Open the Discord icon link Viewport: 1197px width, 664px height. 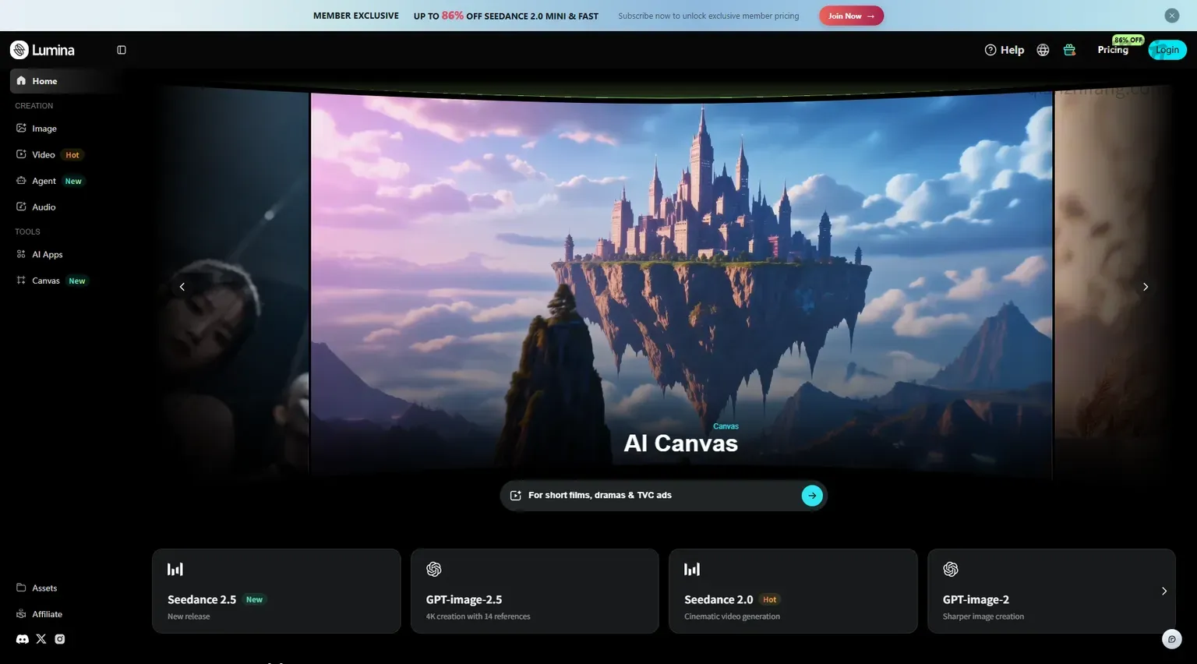pyautogui.click(x=23, y=639)
